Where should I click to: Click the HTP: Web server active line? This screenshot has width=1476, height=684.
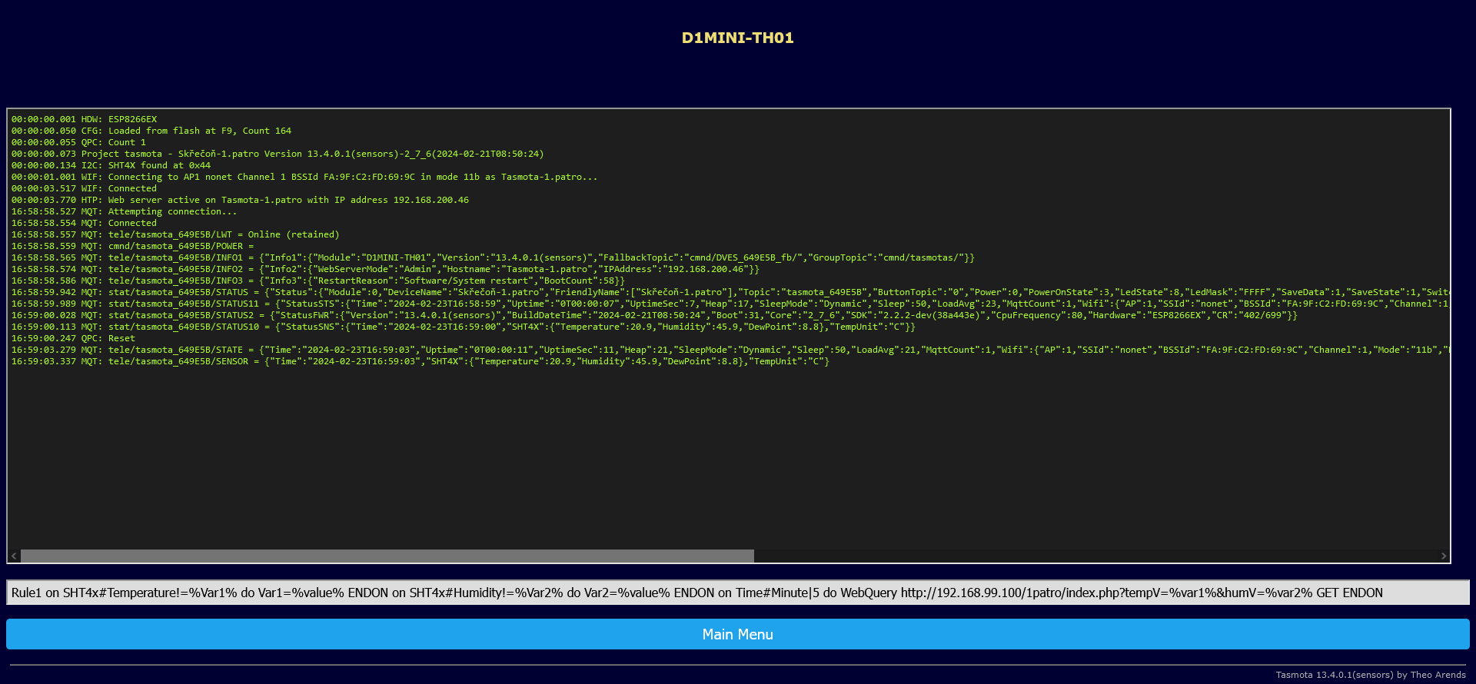click(240, 200)
